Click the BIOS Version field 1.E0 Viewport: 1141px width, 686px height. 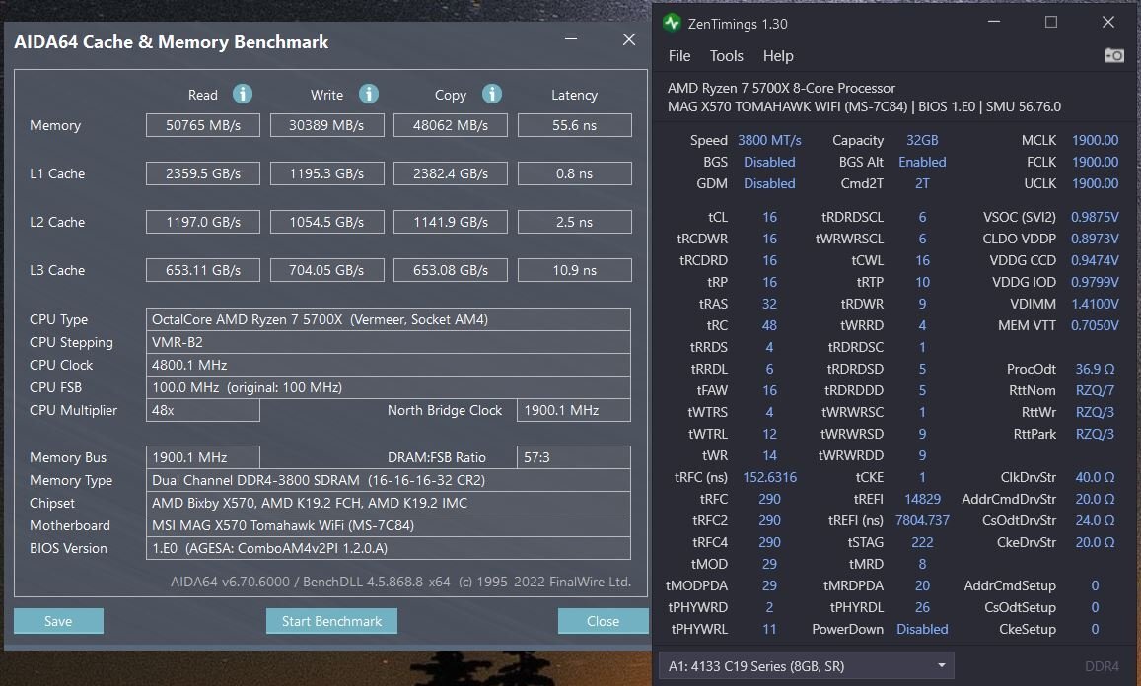coord(388,548)
